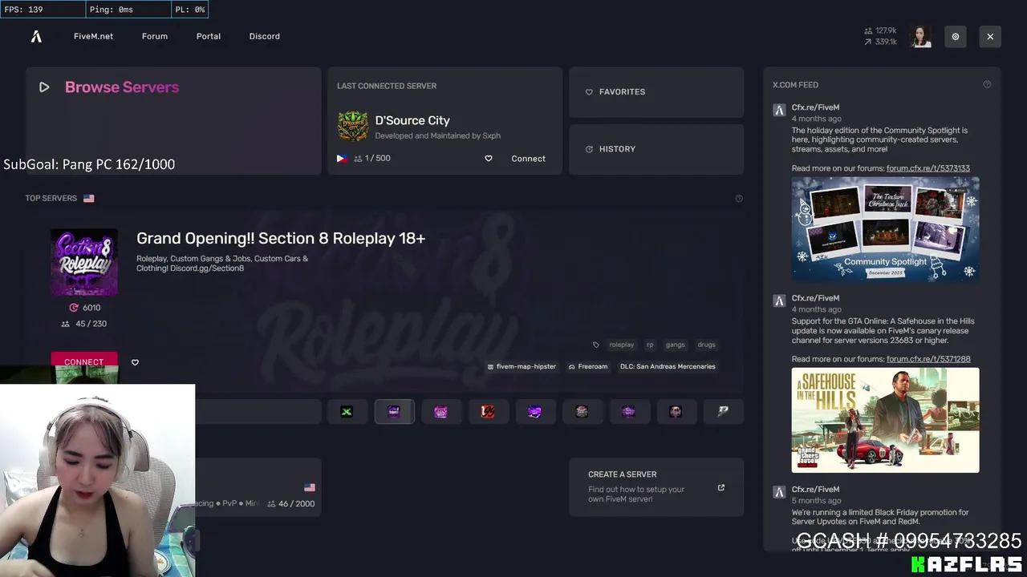Click the Cfx.re/FiveM avatar on the Safehouse post
Image resolution: width=1027 pixels, height=577 pixels.
tap(779, 301)
